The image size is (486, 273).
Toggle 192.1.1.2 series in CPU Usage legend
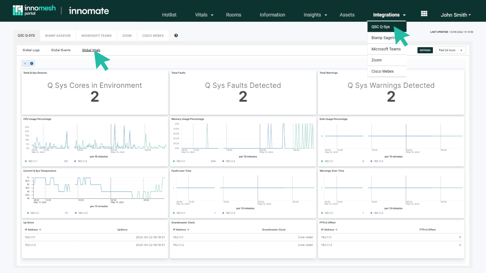pyautogui.click(x=80, y=161)
